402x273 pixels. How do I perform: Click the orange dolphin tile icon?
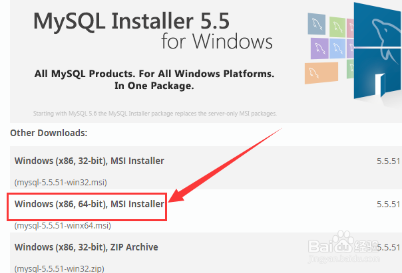[x=321, y=73]
